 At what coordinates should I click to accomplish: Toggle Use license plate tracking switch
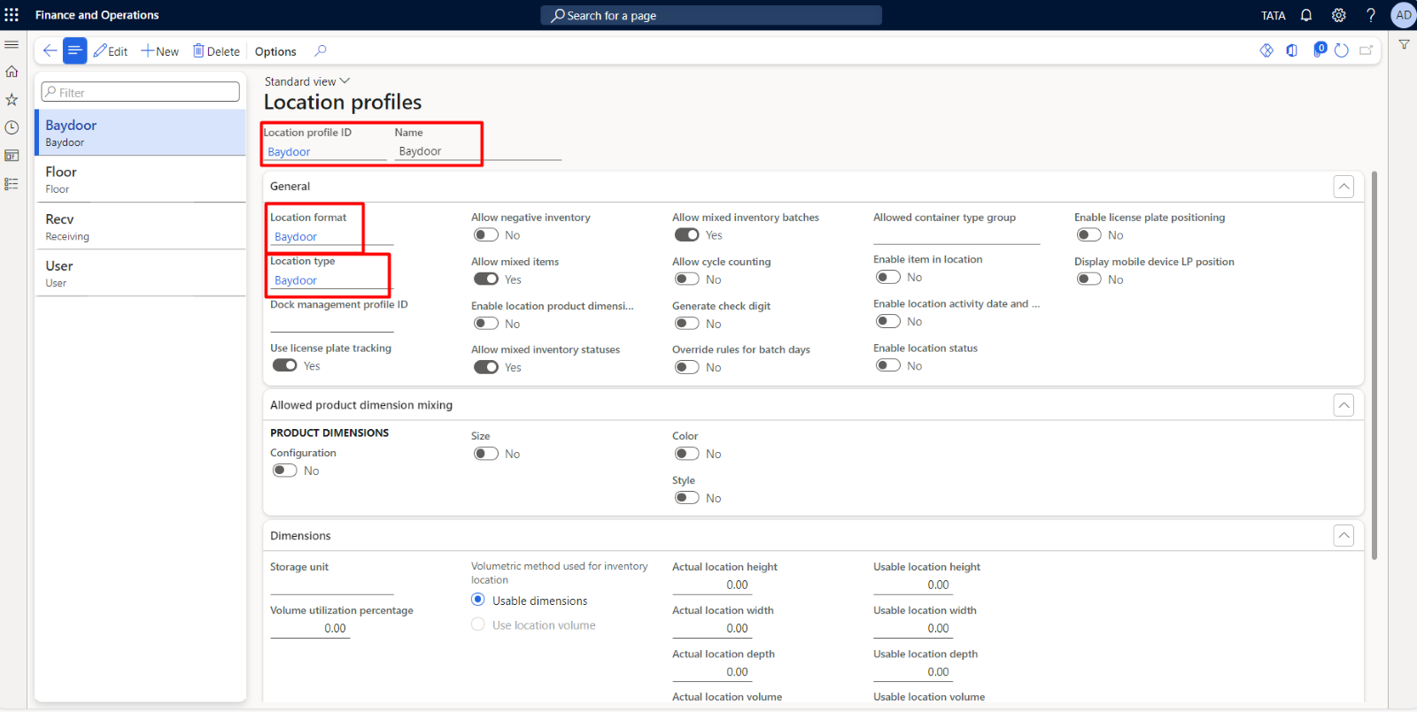285,365
